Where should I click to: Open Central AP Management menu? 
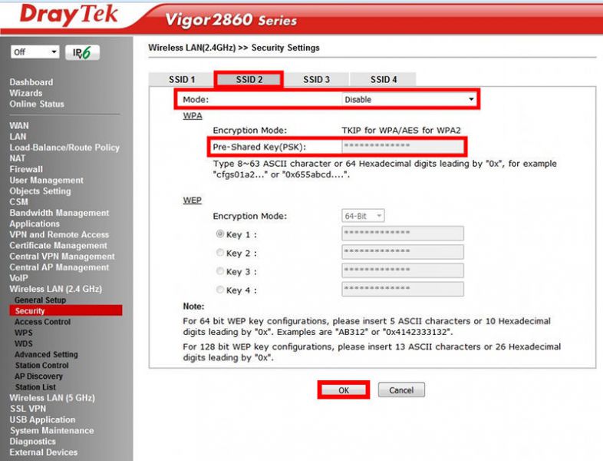coord(59,267)
